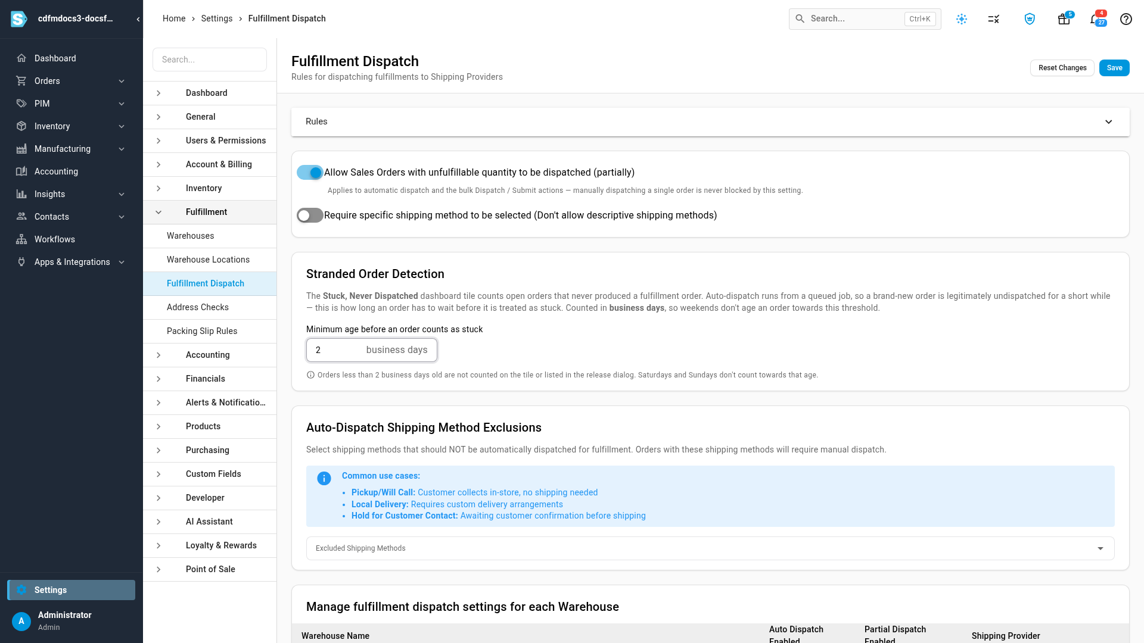Click the Dashboard home icon in sidebar
Image resolution: width=1144 pixels, height=643 pixels.
click(21, 58)
